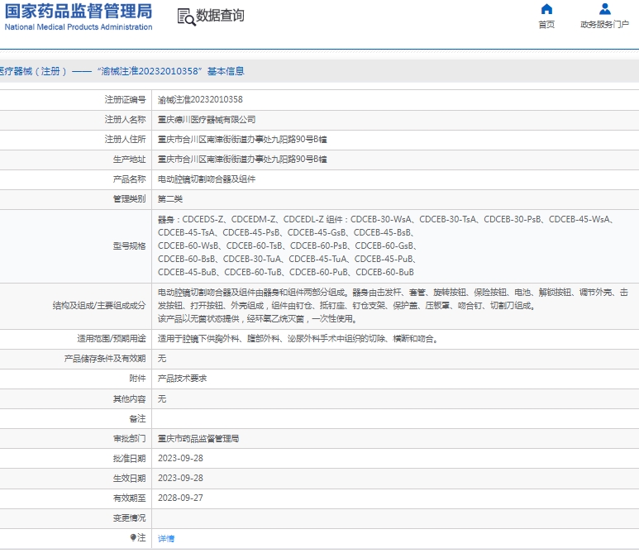The width and height of the screenshot is (639, 553).
Task: Click the 备注 label
Action: pos(137,418)
